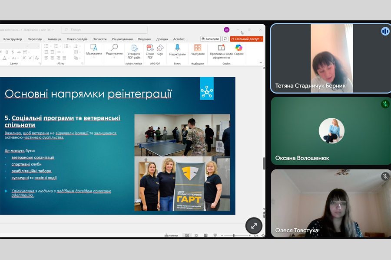
Task: Collapse the ribbon with chevron
Action: (x=261, y=62)
